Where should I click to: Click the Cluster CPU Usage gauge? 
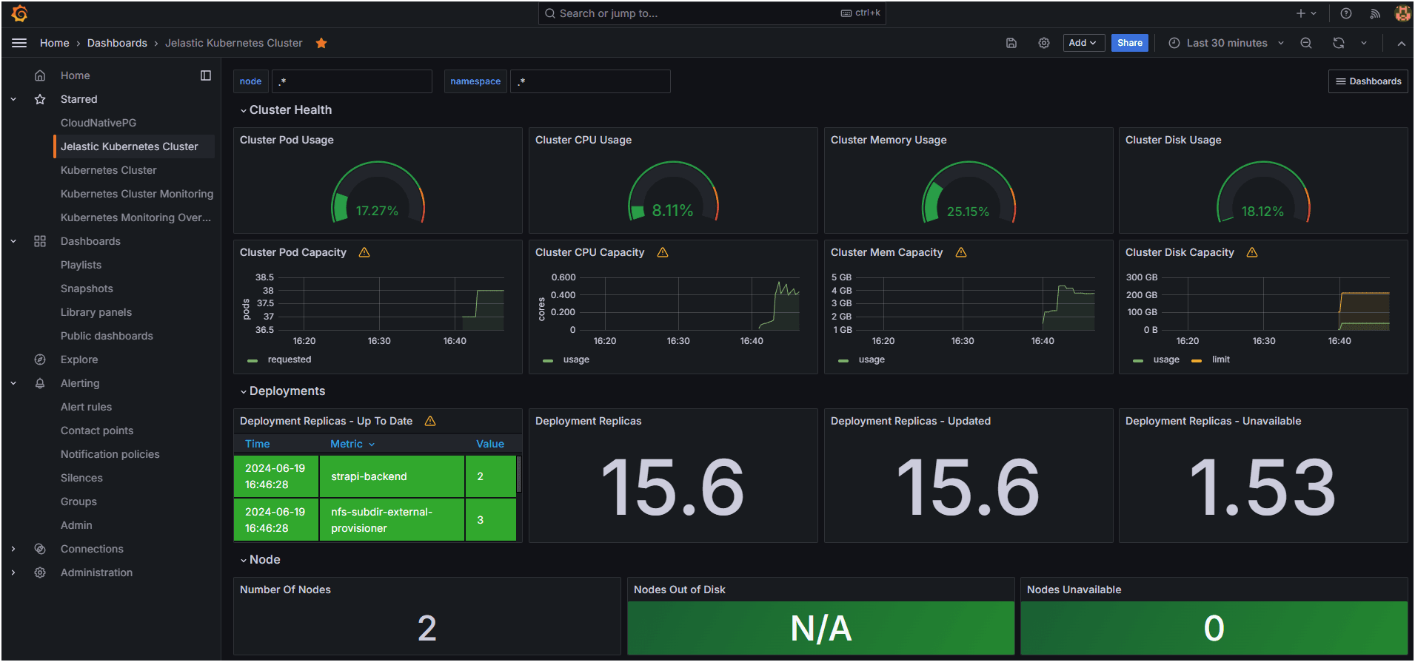pos(673,192)
